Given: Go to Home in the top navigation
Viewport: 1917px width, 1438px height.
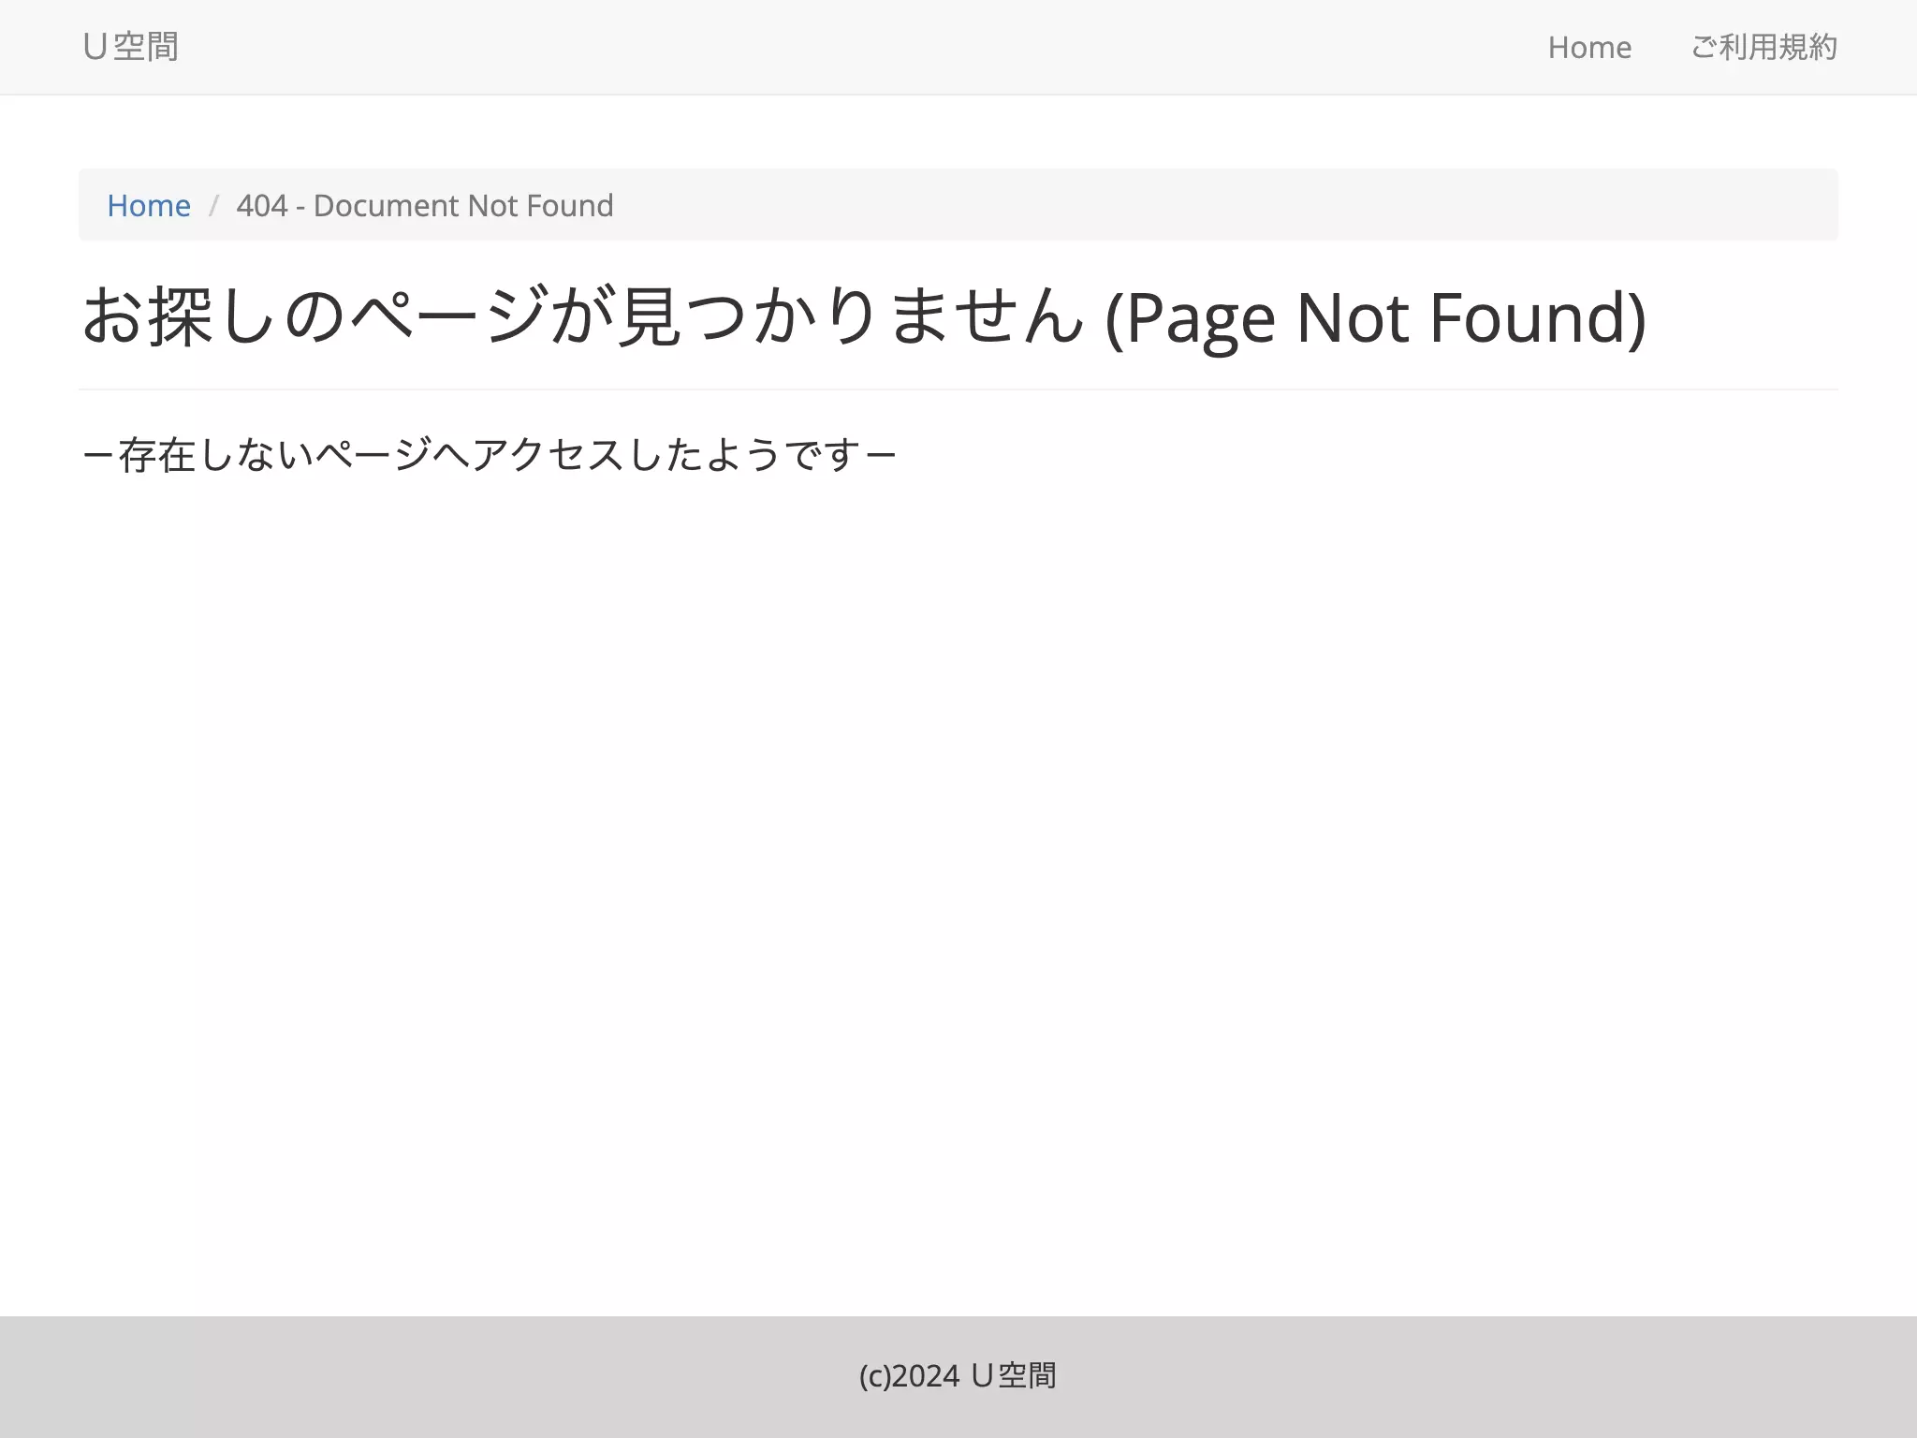Looking at the screenshot, I should (1589, 47).
